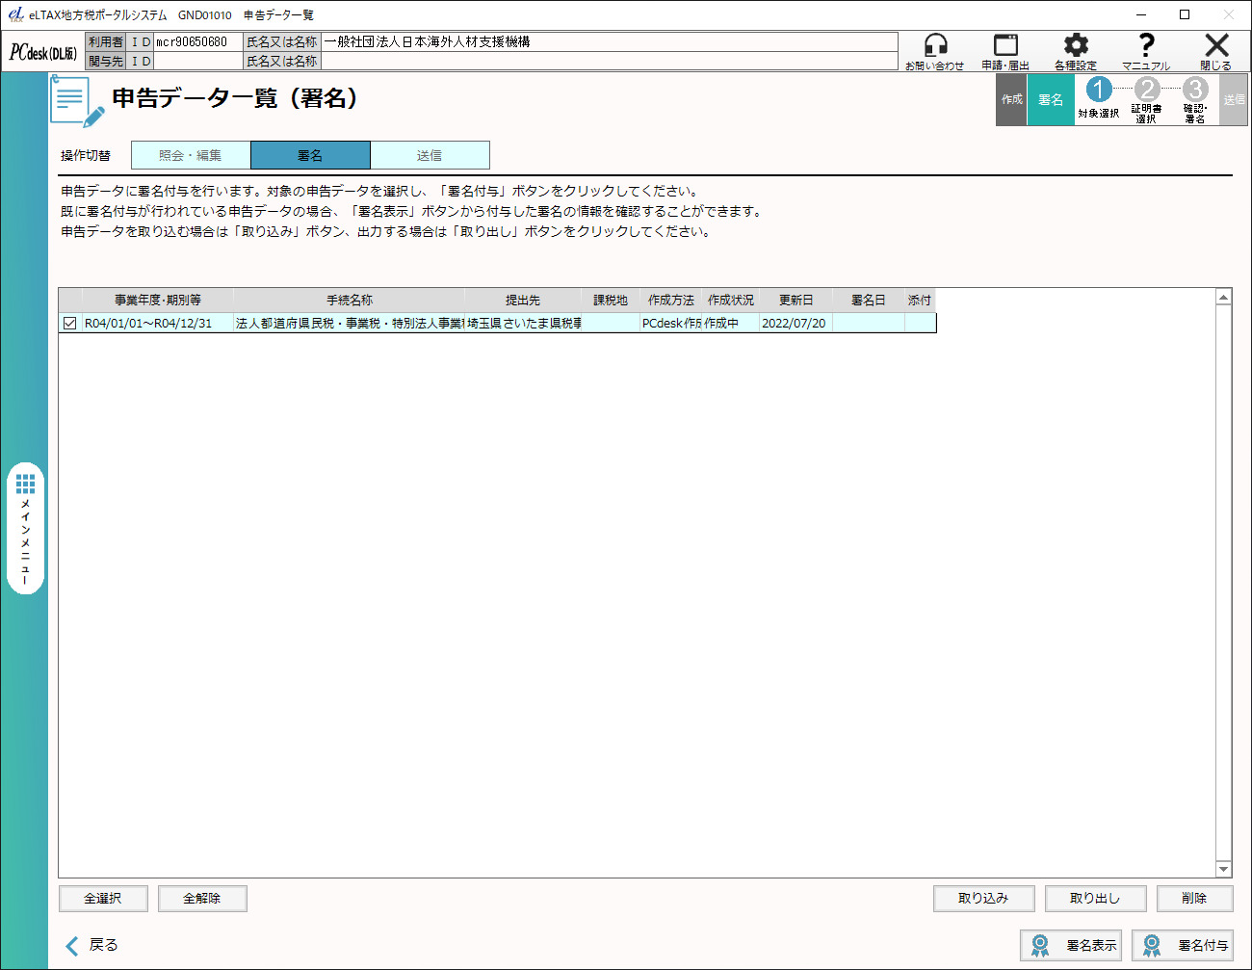Viewport: 1252px width, 970px height.
Task: Click list scrollbar up arrow
Action: [1223, 298]
